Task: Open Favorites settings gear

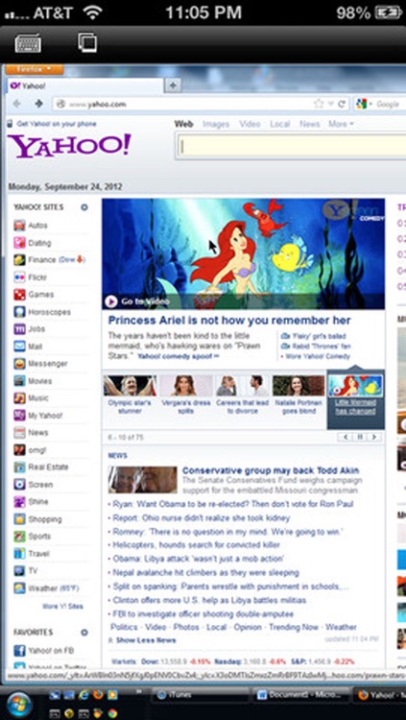Action: (x=84, y=633)
